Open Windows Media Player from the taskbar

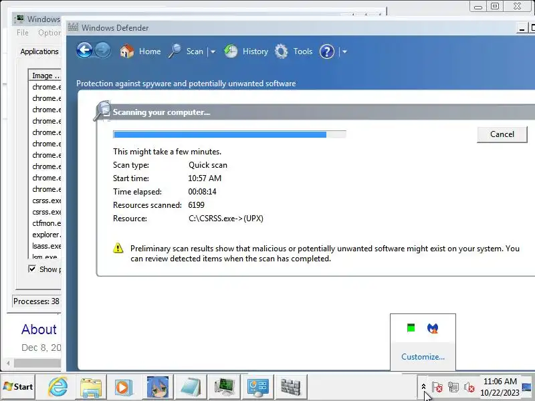[x=124, y=387]
